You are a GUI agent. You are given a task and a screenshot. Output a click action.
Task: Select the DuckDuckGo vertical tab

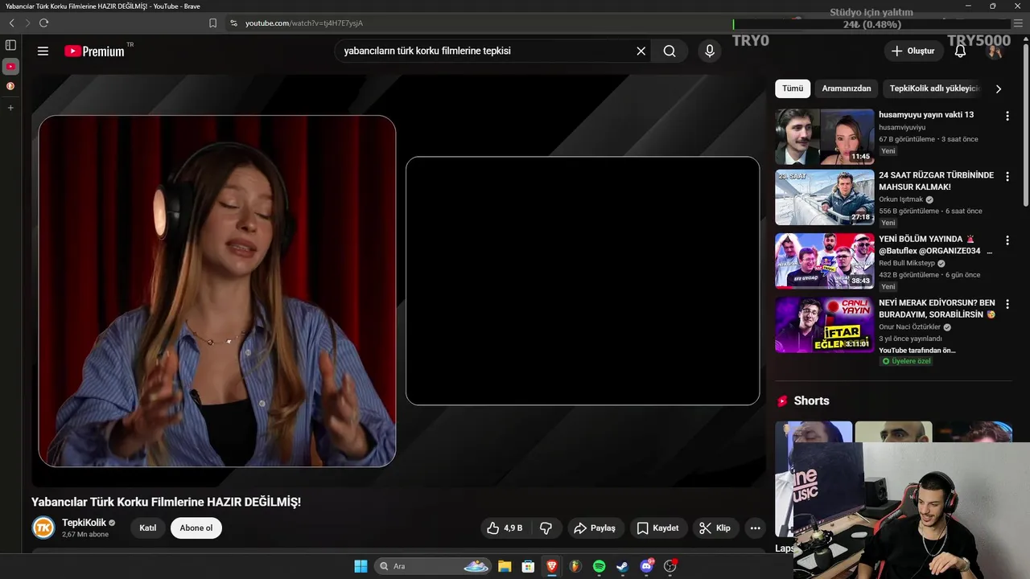[10, 86]
